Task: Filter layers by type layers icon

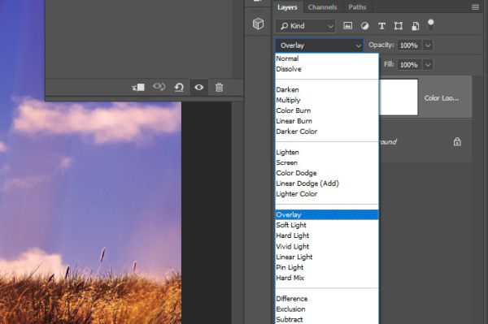Action: [381, 26]
